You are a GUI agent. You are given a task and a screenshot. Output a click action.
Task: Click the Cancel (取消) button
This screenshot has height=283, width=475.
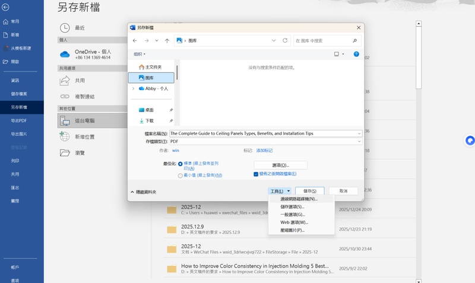click(x=343, y=191)
